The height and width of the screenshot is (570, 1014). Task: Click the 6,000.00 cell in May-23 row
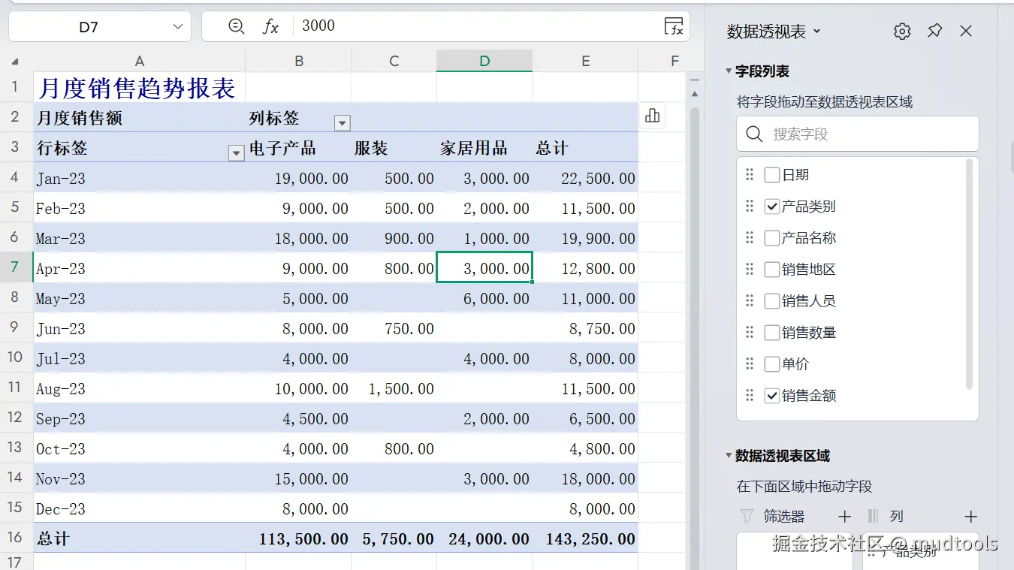(x=484, y=298)
